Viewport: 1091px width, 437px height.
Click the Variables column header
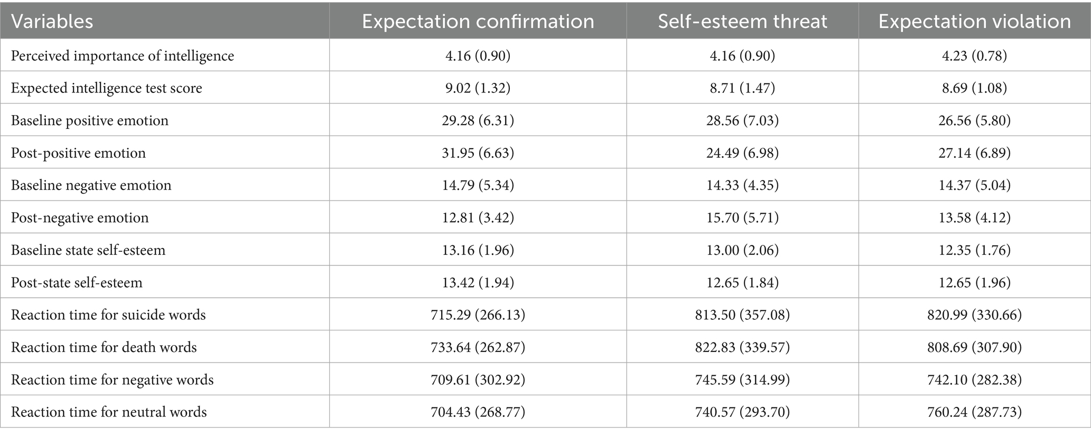pyautogui.click(x=52, y=22)
